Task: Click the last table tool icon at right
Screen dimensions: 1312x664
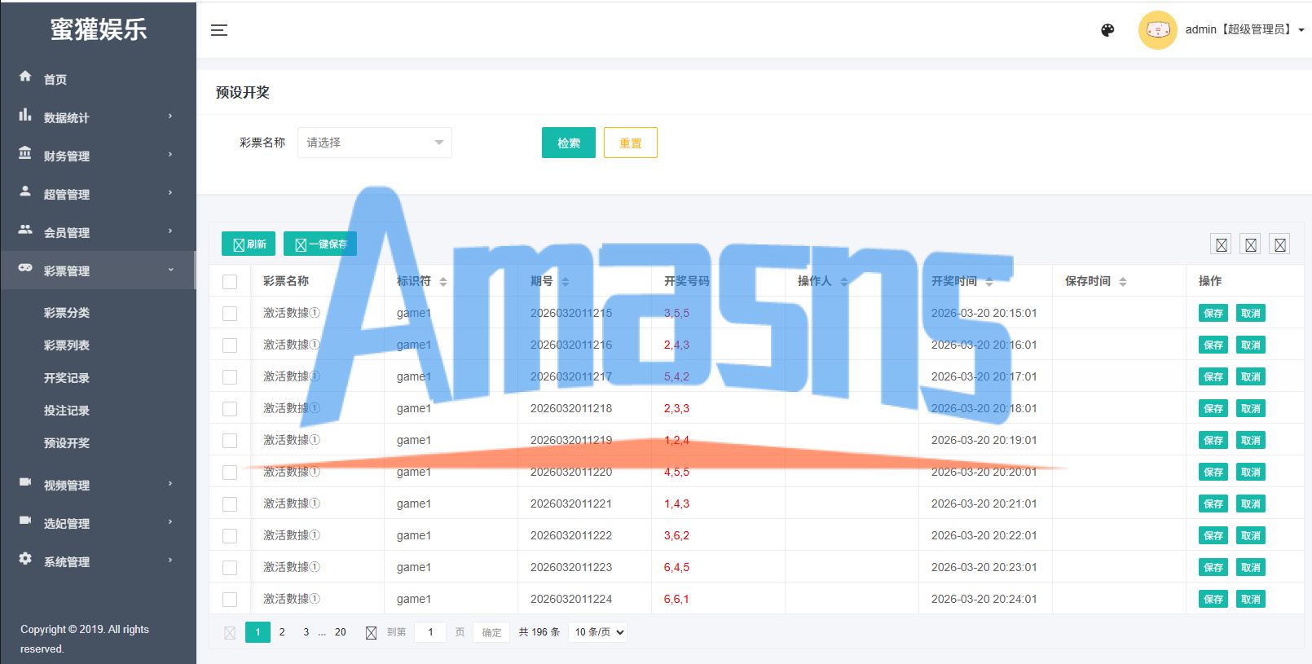Action: 1279,244
